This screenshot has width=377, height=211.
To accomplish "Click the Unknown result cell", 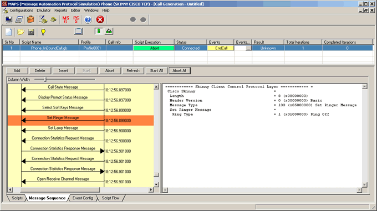I will click(268, 48).
